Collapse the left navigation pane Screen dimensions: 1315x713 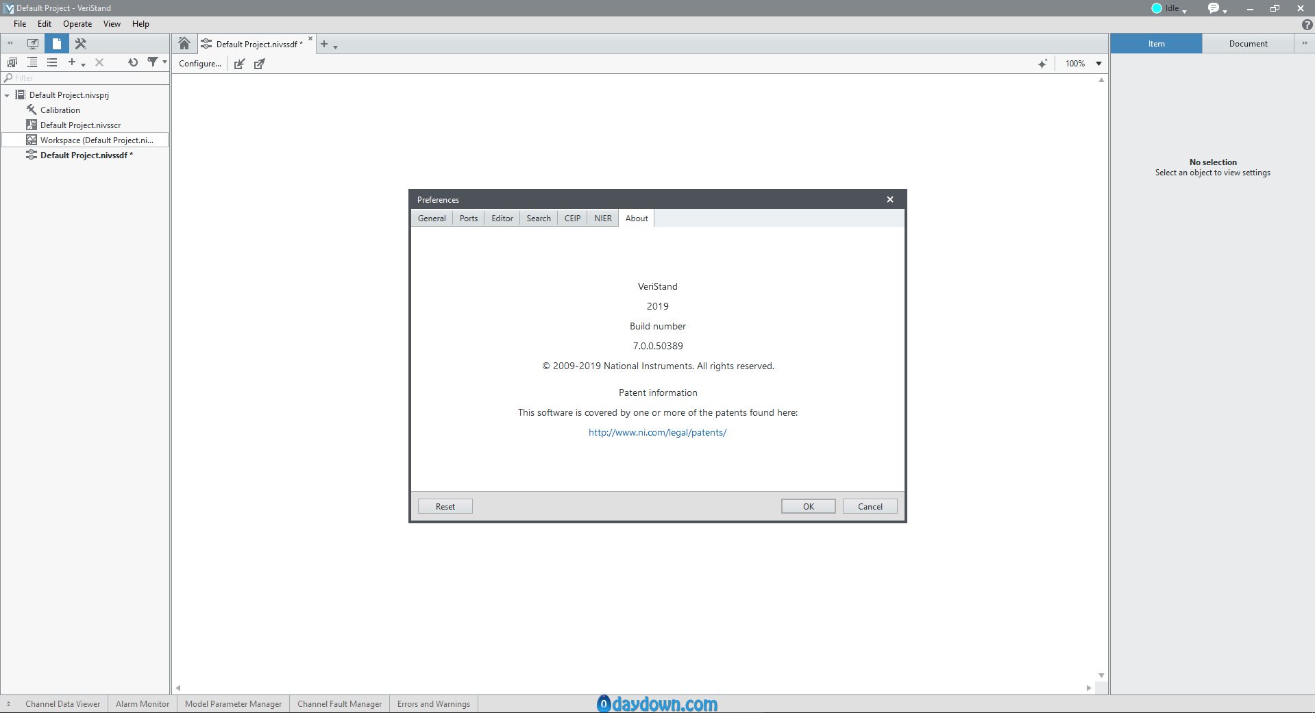point(10,43)
